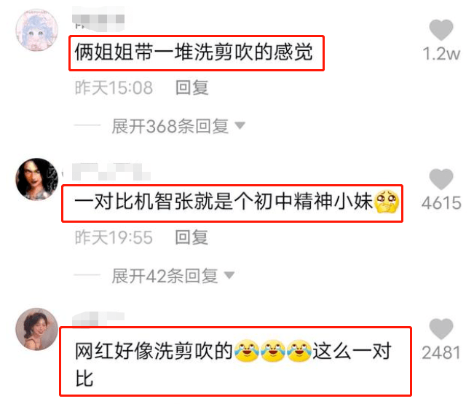Click the arrow next to 展开368条回复
Image resolution: width=474 pixels, height=404 pixels.
(240, 125)
